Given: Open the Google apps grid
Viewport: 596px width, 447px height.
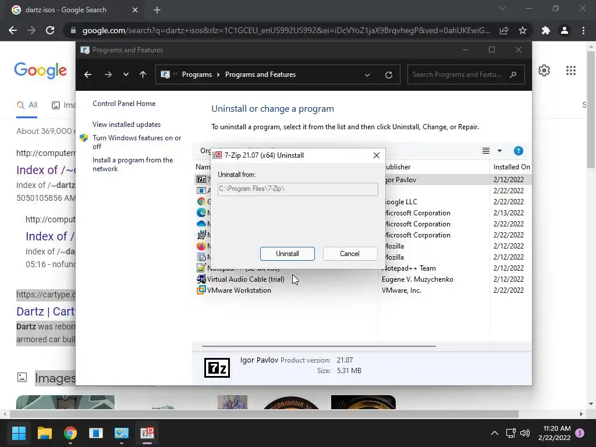Looking at the screenshot, I should point(571,70).
